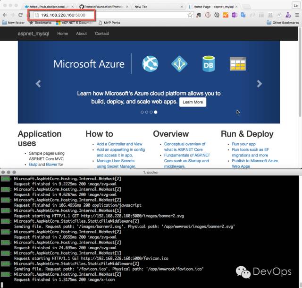Open the New folder bookmark
The height and width of the screenshot is (288, 302).
click(x=13, y=23)
